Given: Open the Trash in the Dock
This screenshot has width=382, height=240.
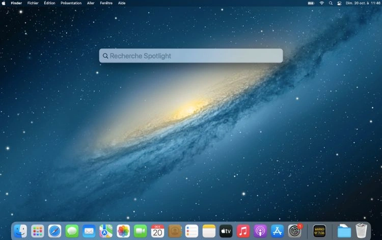Looking at the screenshot, I should (361, 231).
